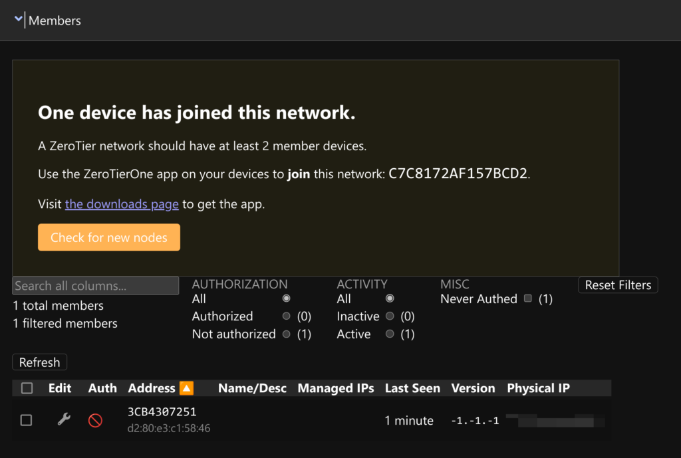Click the Edit column header

click(x=59, y=388)
